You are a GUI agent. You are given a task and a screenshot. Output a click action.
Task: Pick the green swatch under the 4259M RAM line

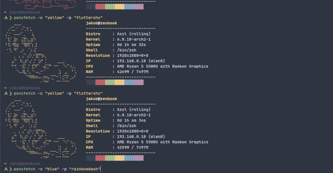point(110,158)
